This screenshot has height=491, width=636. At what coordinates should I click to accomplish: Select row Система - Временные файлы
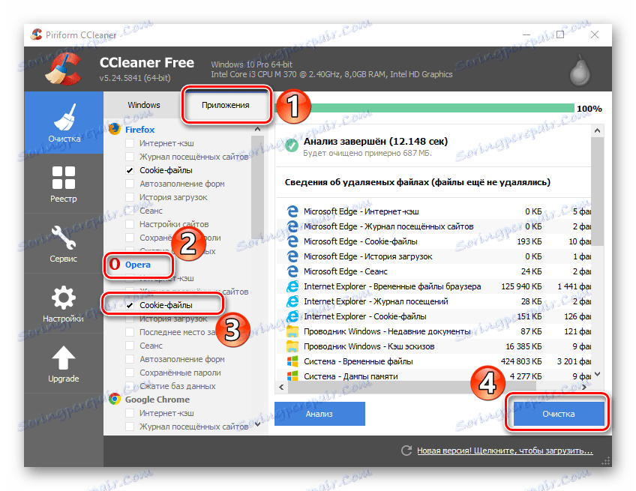(x=434, y=361)
